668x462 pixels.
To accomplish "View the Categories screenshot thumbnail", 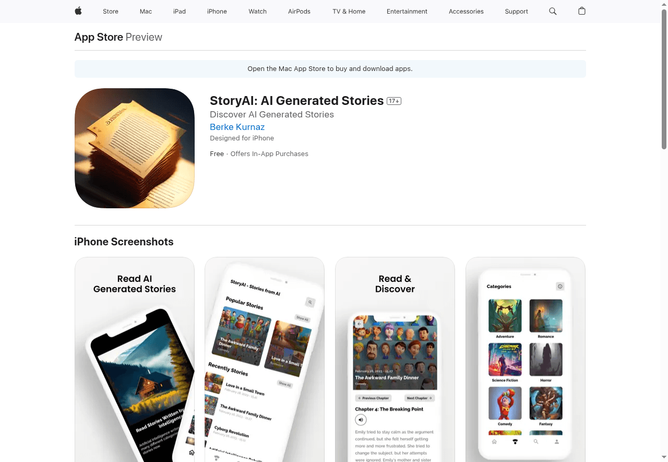I will 526,359.
